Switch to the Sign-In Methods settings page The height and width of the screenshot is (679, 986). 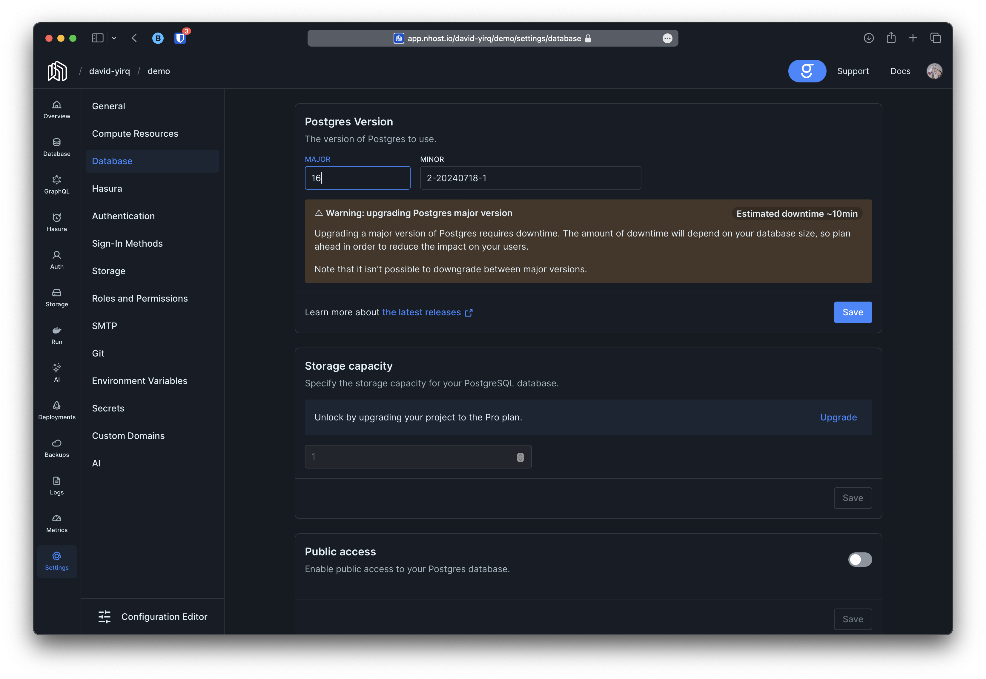coord(127,243)
